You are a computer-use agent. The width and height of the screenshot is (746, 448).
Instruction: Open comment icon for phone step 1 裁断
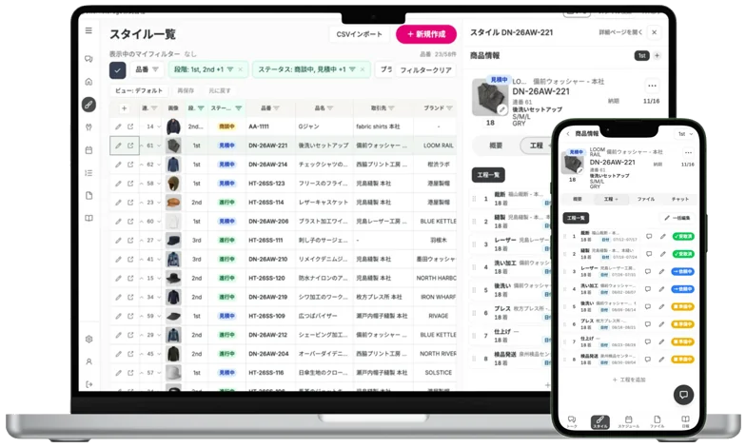point(649,236)
